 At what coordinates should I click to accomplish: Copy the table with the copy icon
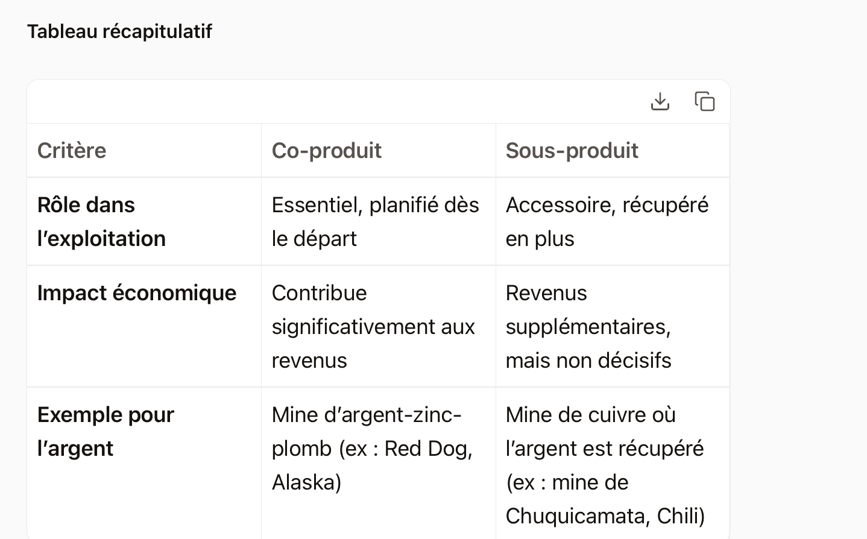(704, 101)
